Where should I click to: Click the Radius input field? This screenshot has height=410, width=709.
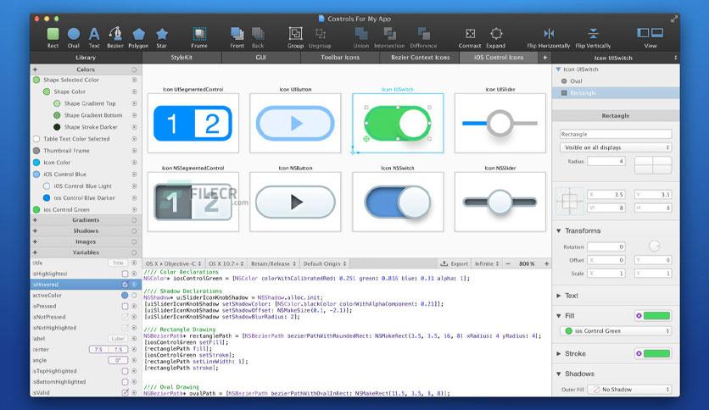(606, 161)
